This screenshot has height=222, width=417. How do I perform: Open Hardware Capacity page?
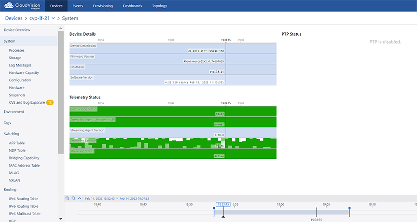pyautogui.click(x=24, y=72)
